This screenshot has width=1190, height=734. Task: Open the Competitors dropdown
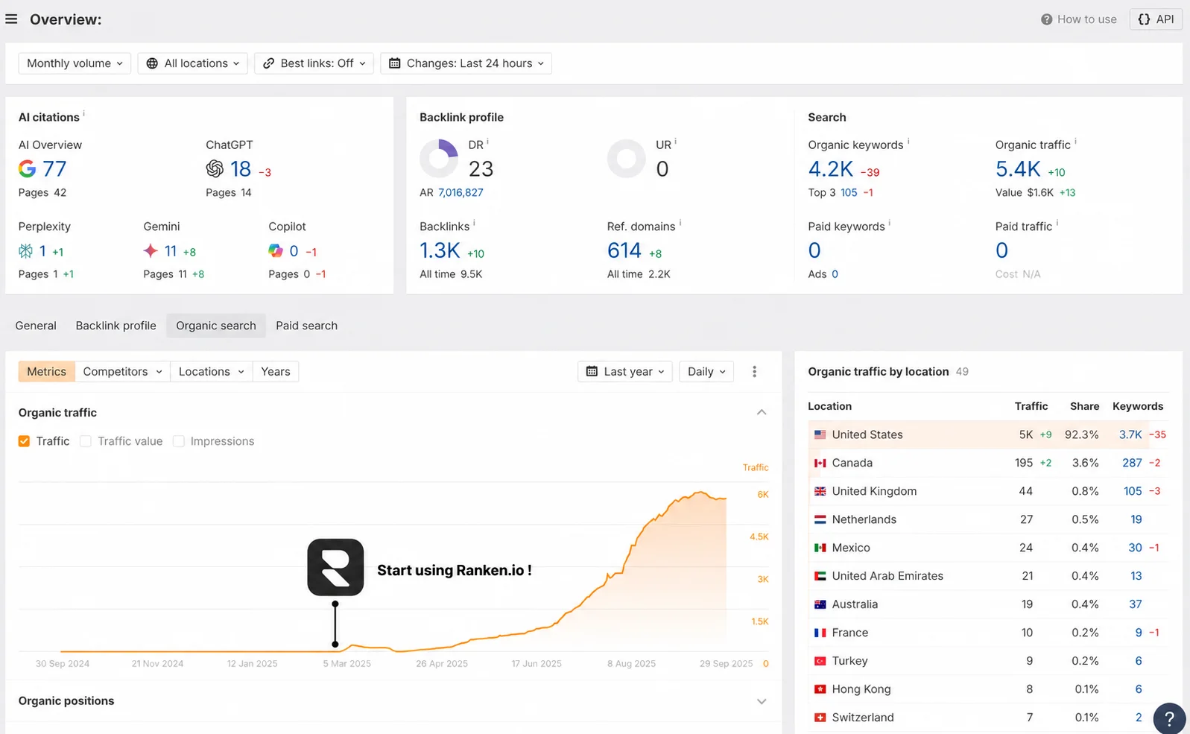(122, 371)
